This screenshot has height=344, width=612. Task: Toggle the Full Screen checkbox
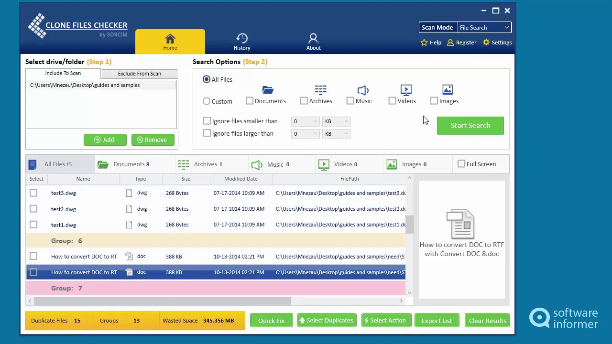461,164
